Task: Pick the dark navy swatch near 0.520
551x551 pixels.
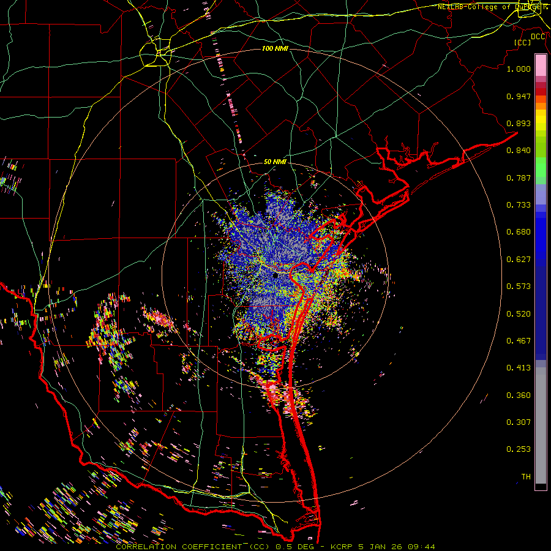Action: 541,313
